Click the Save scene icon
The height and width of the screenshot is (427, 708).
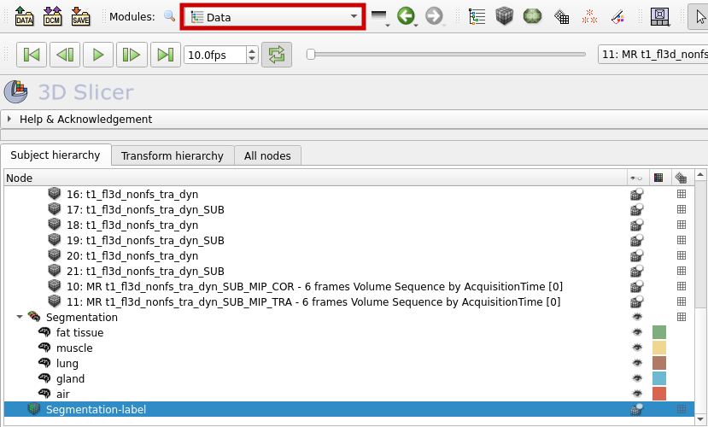point(80,16)
